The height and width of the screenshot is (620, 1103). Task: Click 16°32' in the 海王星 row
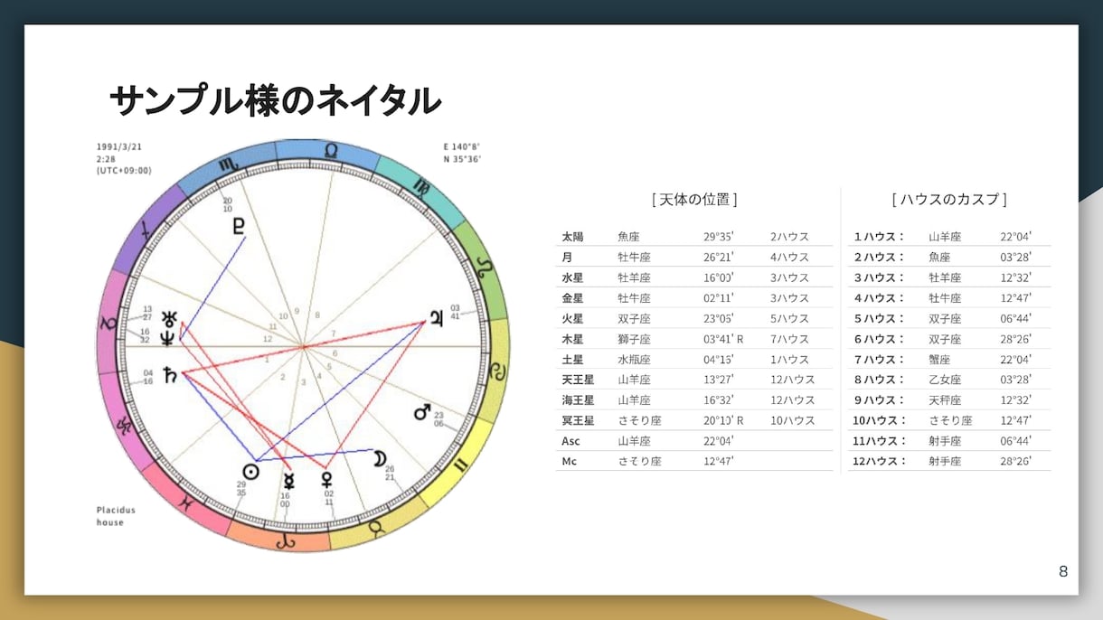point(719,400)
